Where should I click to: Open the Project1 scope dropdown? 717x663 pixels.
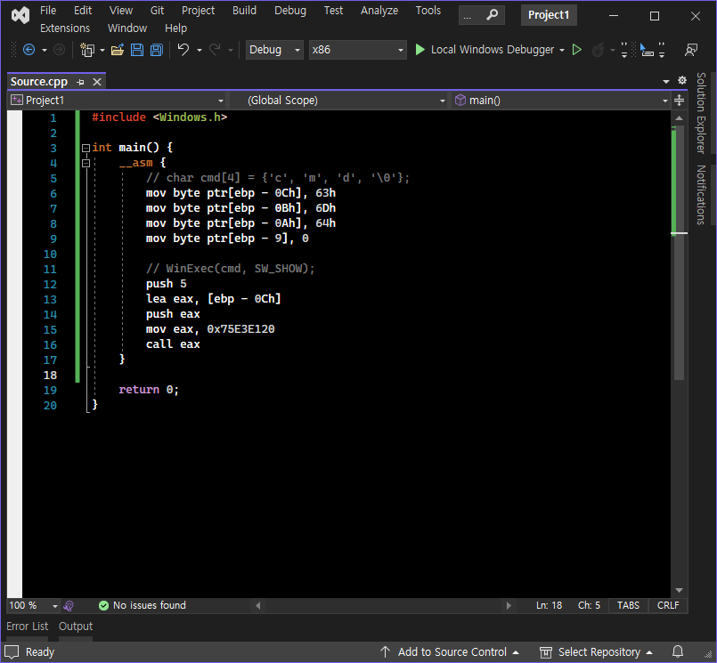click(x=117, y=100)
